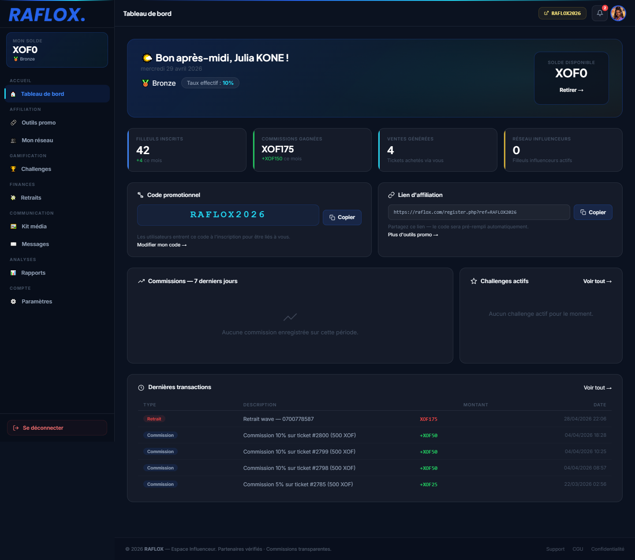Click Retirer in the Solde disponible box

pos(571,90)
